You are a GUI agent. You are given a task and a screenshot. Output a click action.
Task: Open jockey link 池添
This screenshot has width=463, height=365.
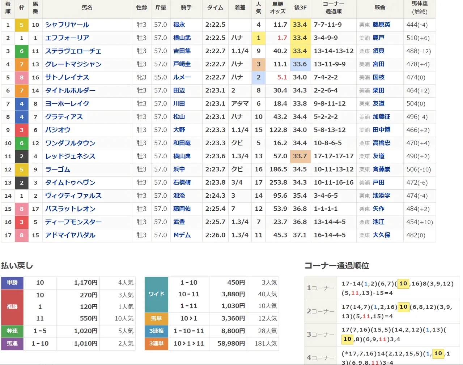point(179,196)
